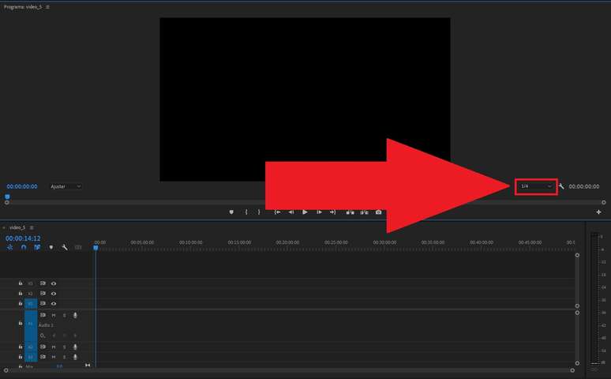The height and width of the screenshot is (379, 611).
Task: Click the Program monitor blue playhead
Action: click(7, 197)
